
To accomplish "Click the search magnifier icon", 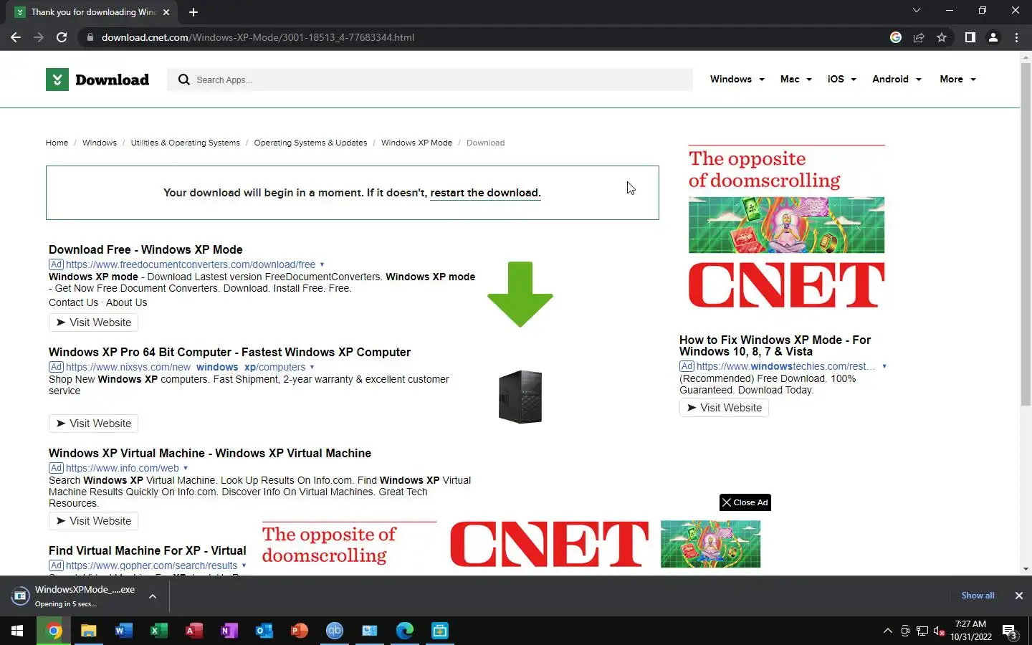I will pos(184,80).
